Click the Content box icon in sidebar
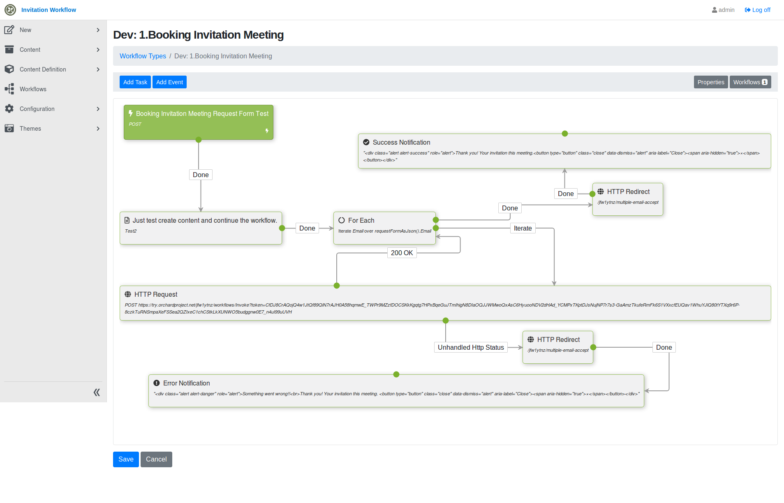Image resolution: width=784 pixels, height=503 pixels. click(9, 49)
